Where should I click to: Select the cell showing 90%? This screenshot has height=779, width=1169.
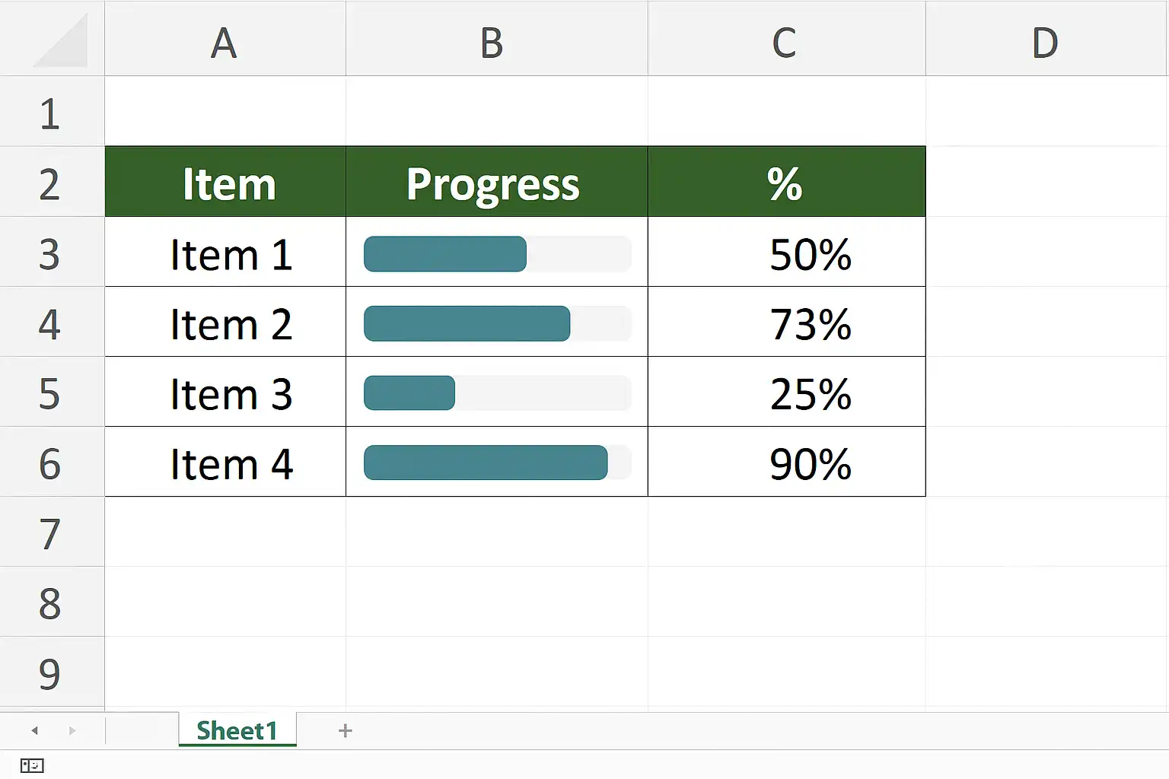point(786,463)
